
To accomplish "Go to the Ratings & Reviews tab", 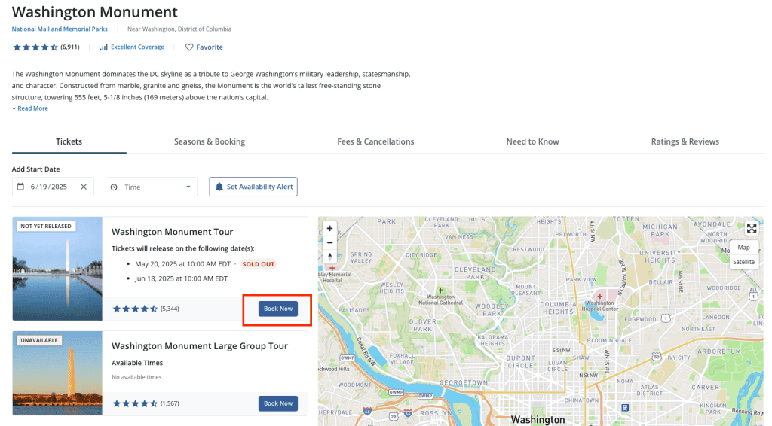I will tap(685, 141).
